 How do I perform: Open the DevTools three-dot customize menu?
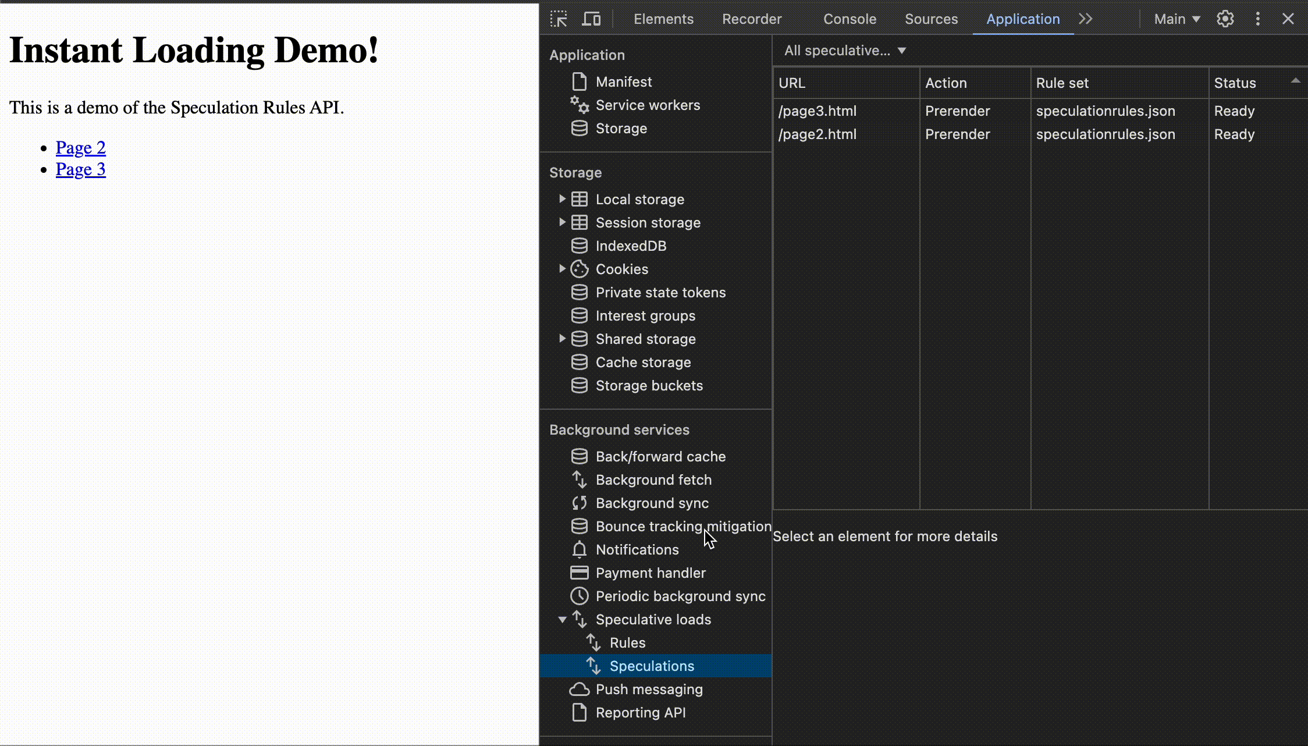coord(1258,19)
